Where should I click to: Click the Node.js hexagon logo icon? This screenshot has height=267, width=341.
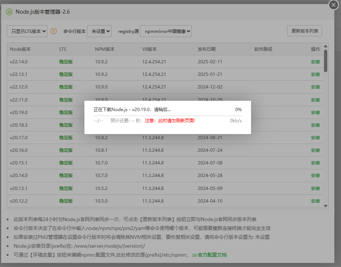[9, 12]
